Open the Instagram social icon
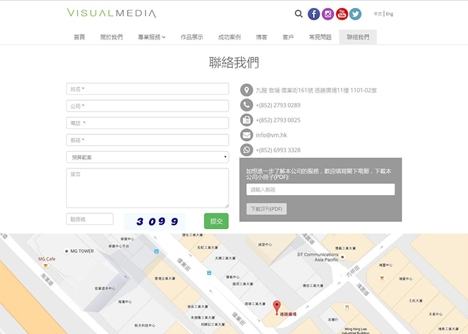 [328, 13]
